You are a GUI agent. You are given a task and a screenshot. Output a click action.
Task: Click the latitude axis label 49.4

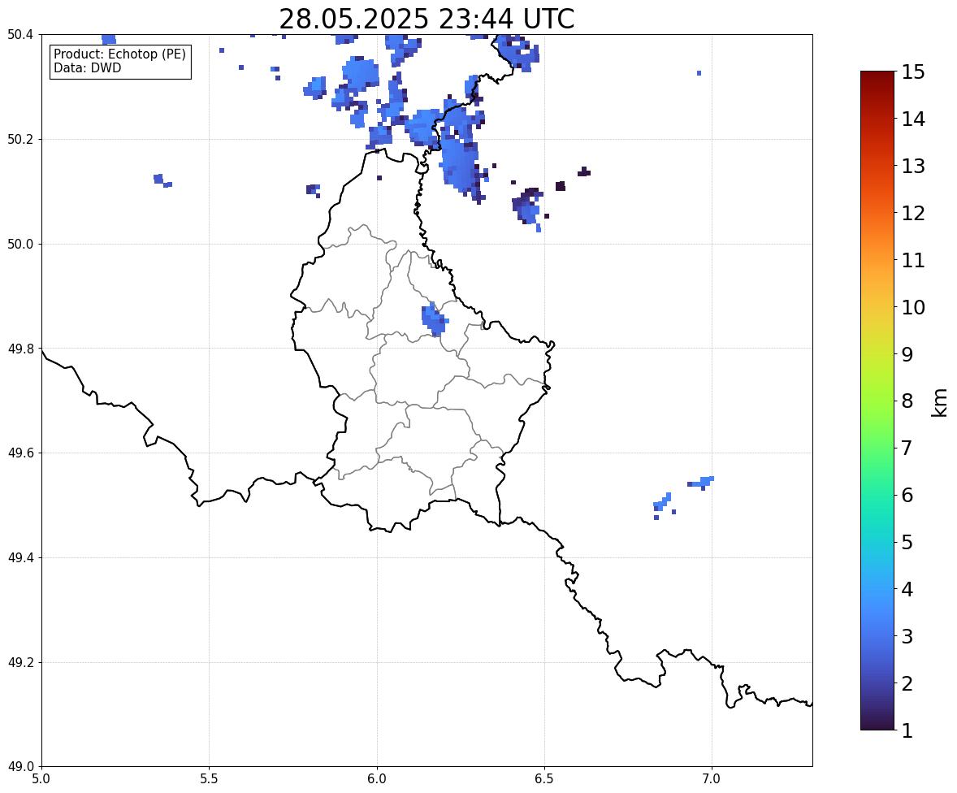[20, 558]
